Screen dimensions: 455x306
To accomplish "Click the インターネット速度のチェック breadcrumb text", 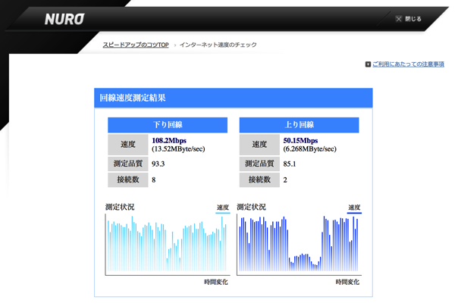I will (x=218, y=45).
